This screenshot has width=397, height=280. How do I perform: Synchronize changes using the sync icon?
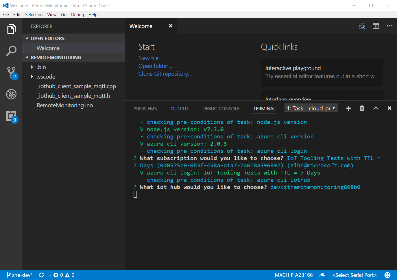pyautogui.click(x=41, y=275)
